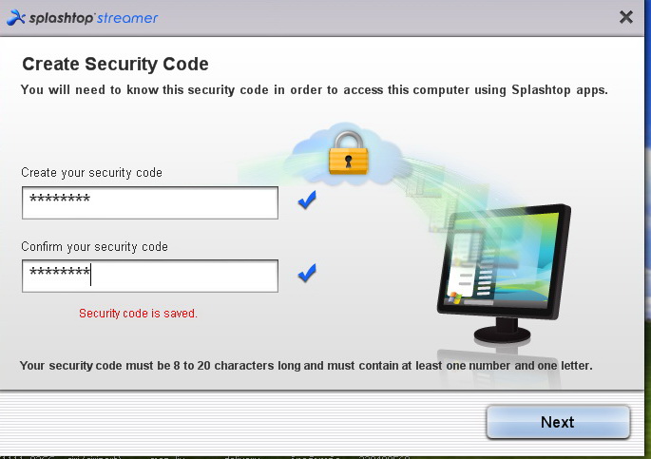This screenshot has width=651, height=459.
Task: Click the Splashtop apps description sentence
Action: 315,90
